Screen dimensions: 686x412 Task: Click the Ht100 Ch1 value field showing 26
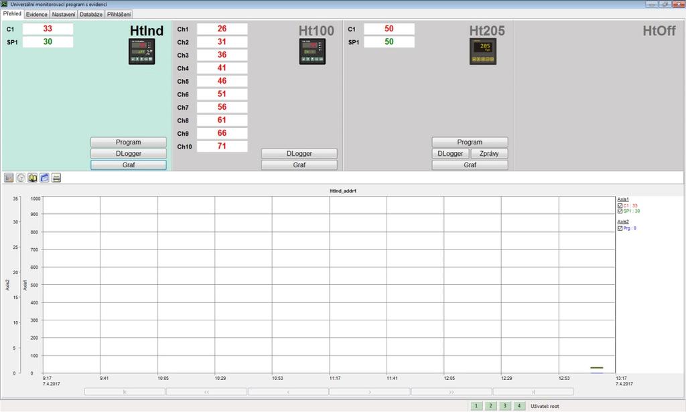click(222, 29)
